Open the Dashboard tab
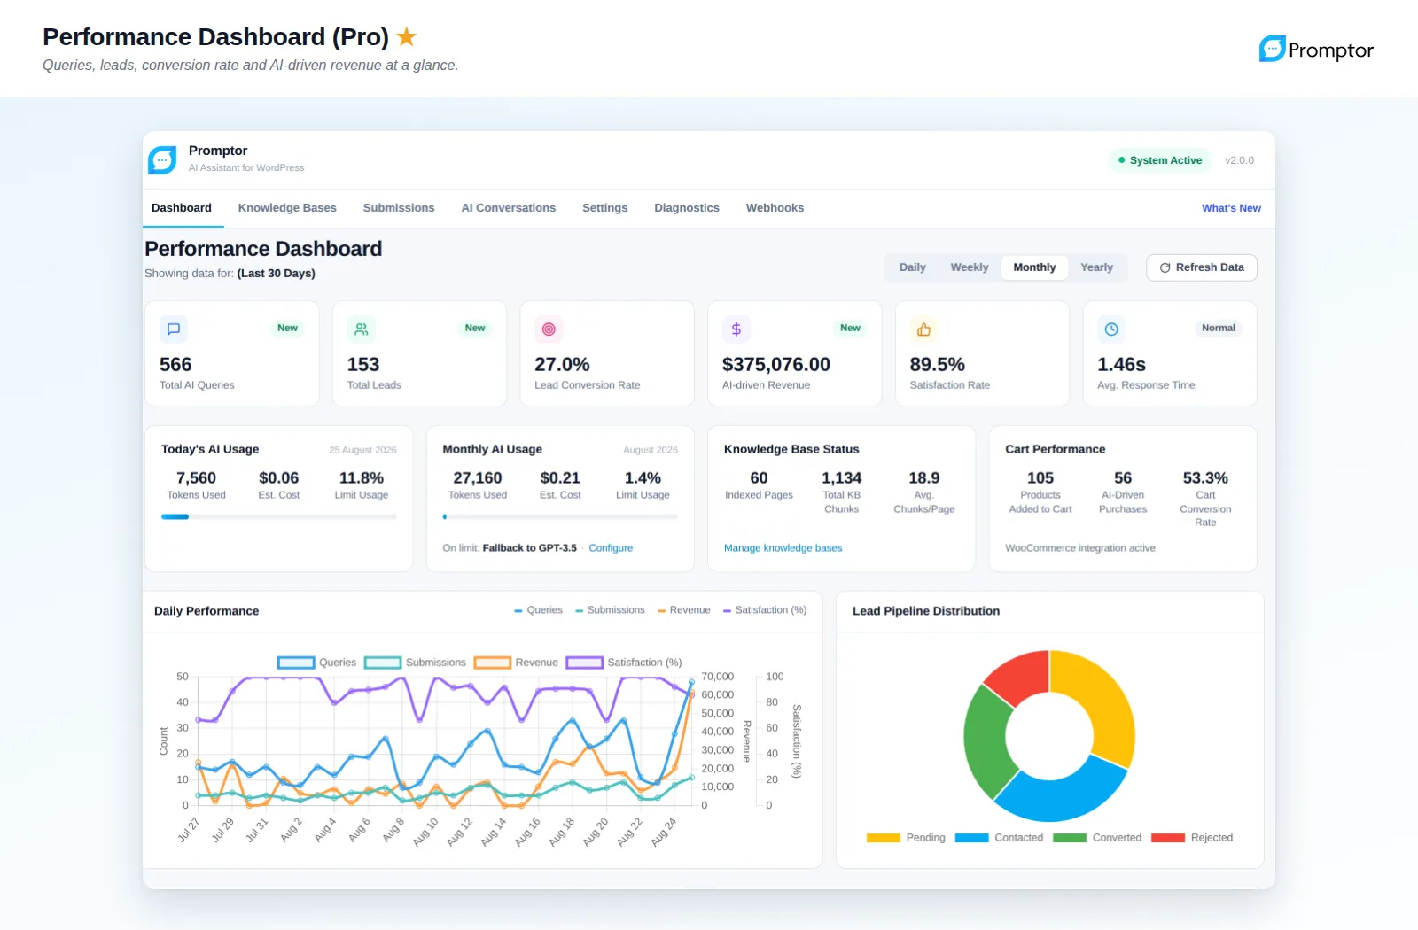 182,208
